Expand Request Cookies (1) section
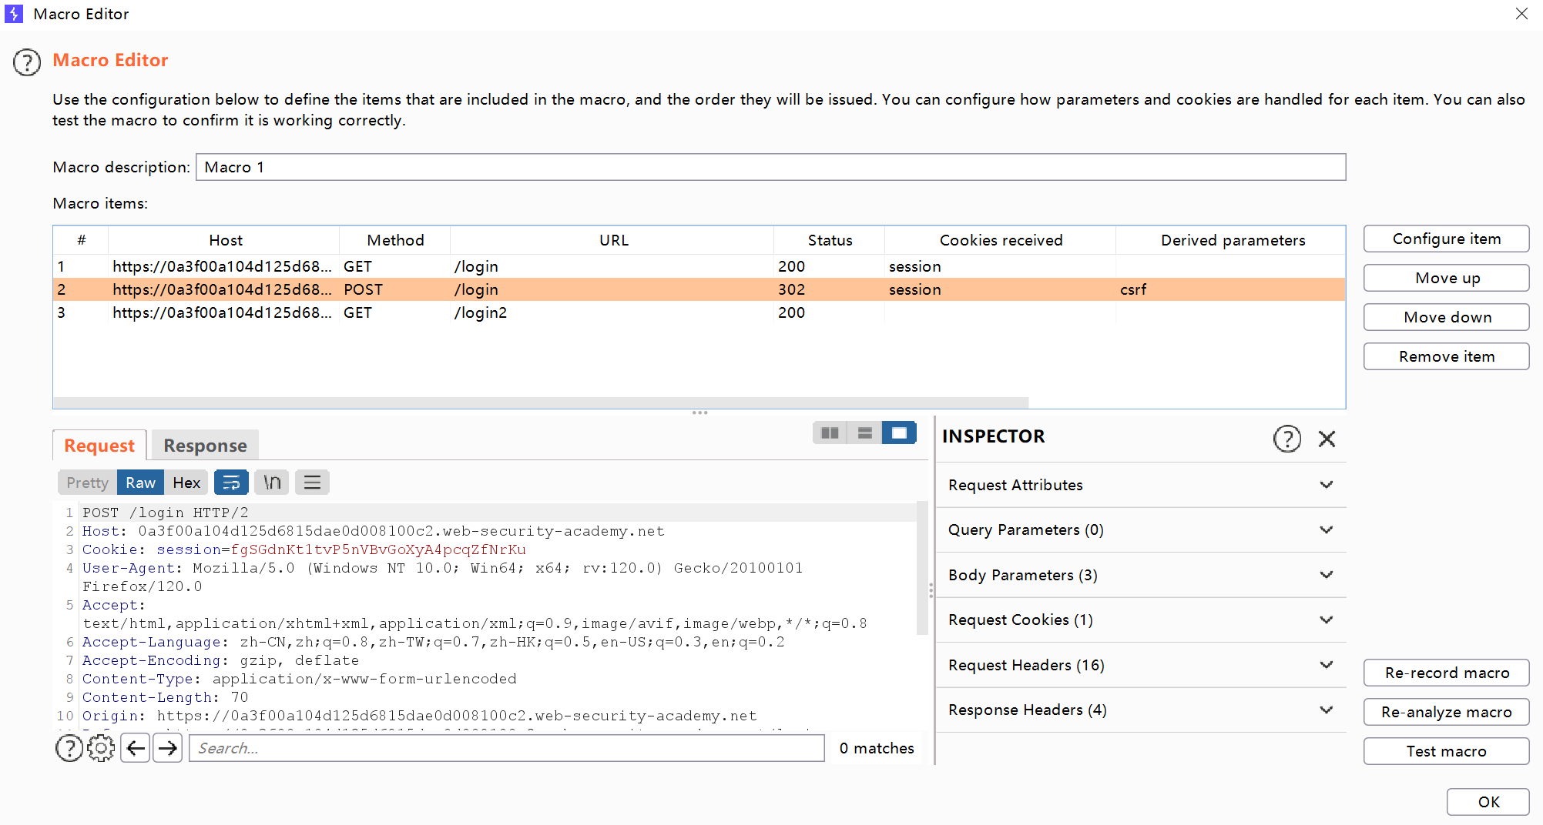The height and width of the screenshot is (825, 1543). pos(1141,620)
